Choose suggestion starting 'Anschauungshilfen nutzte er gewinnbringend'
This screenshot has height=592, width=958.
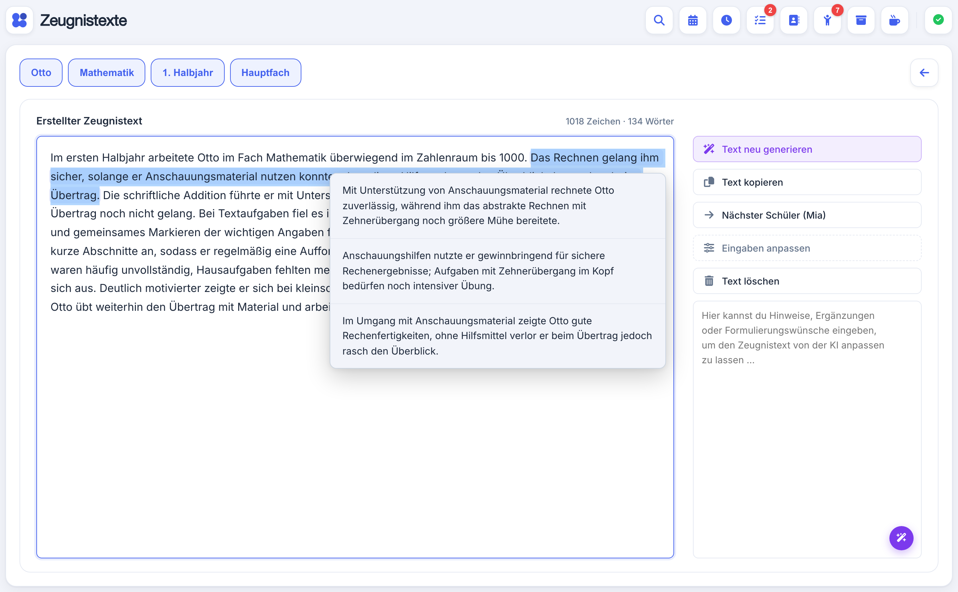pos(498,271)
